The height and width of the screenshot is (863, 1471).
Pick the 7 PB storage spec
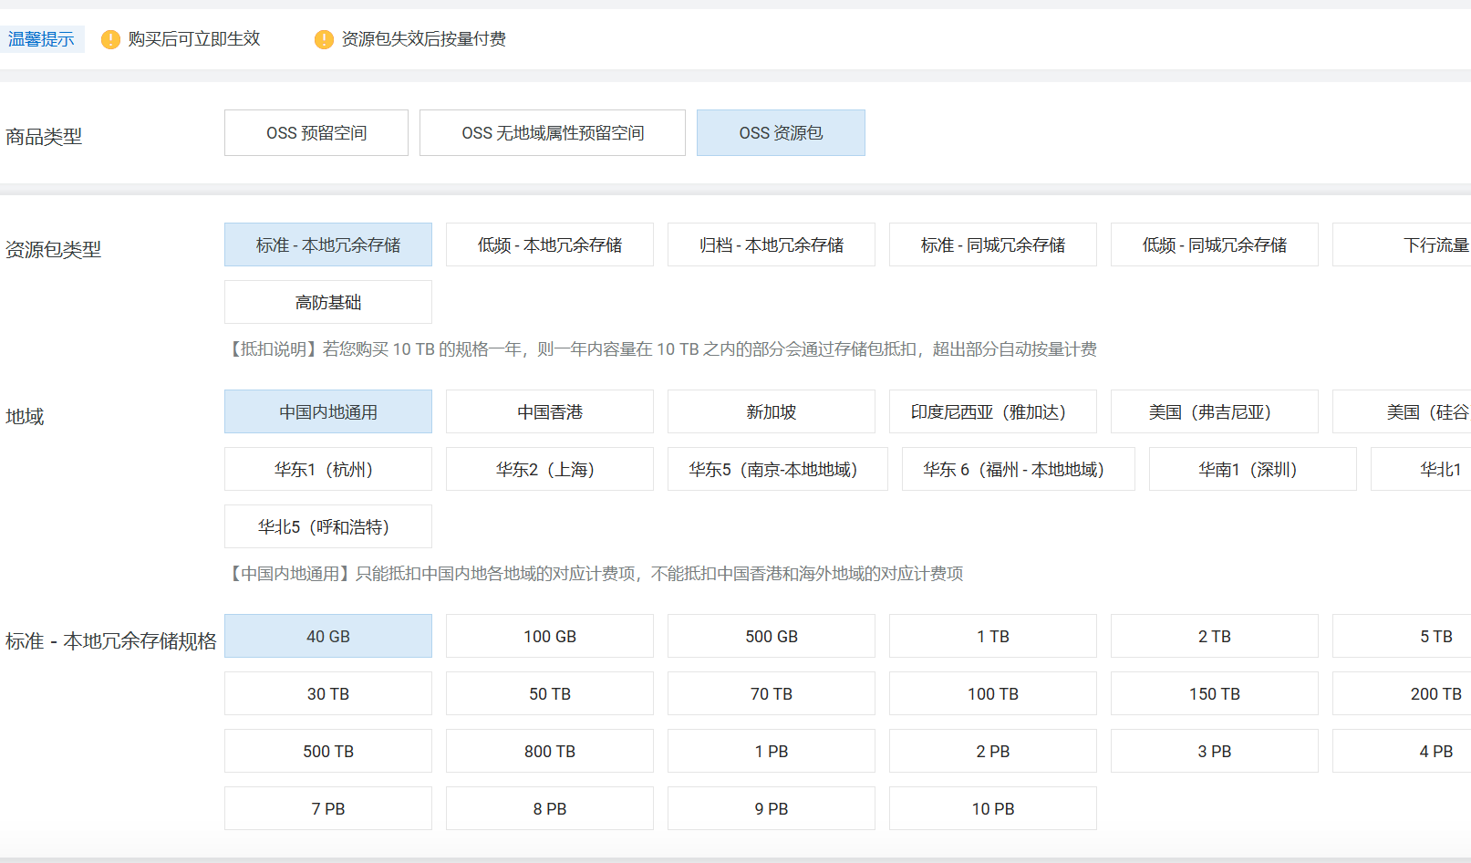pos(328,808)
